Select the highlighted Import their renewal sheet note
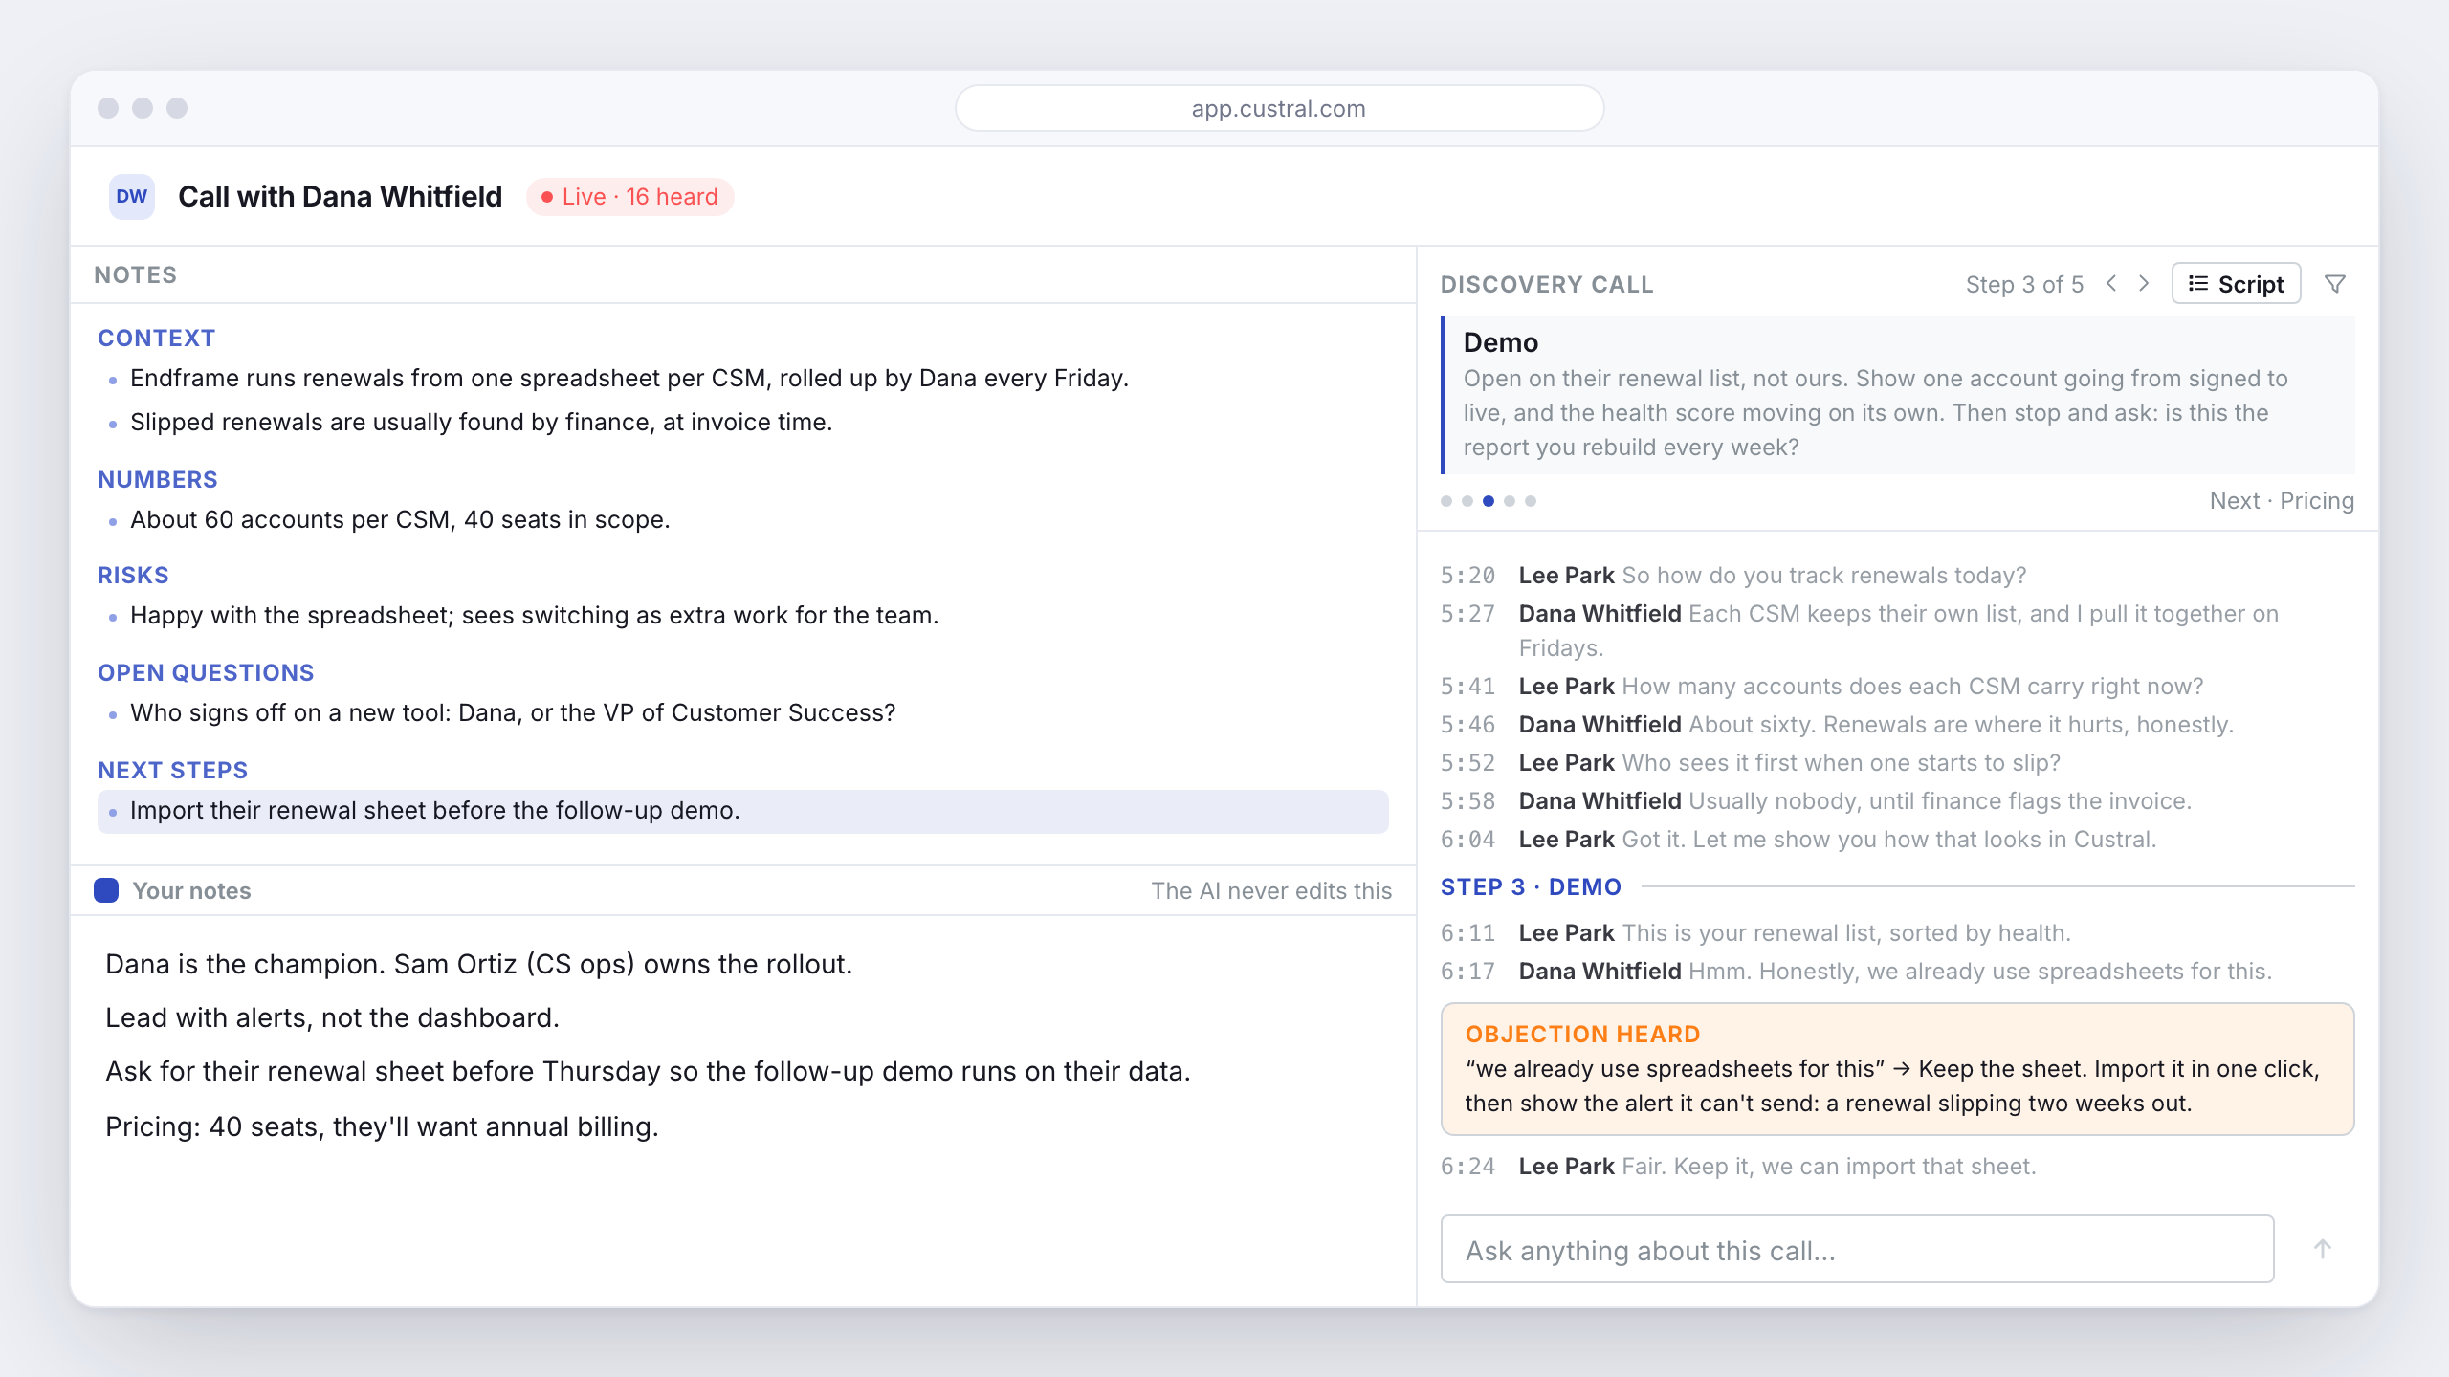This screenshot has height=1377, width=2449. coord(743,811)
